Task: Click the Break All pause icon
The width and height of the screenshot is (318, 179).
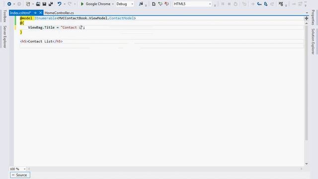Action: click(x=223, y=4)
